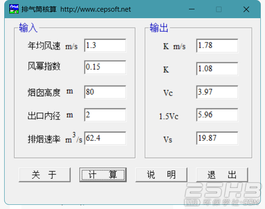265x209 pixels.
Task: Click the 输出 group label
Action: pyautogui.click(x=159, y=28)
